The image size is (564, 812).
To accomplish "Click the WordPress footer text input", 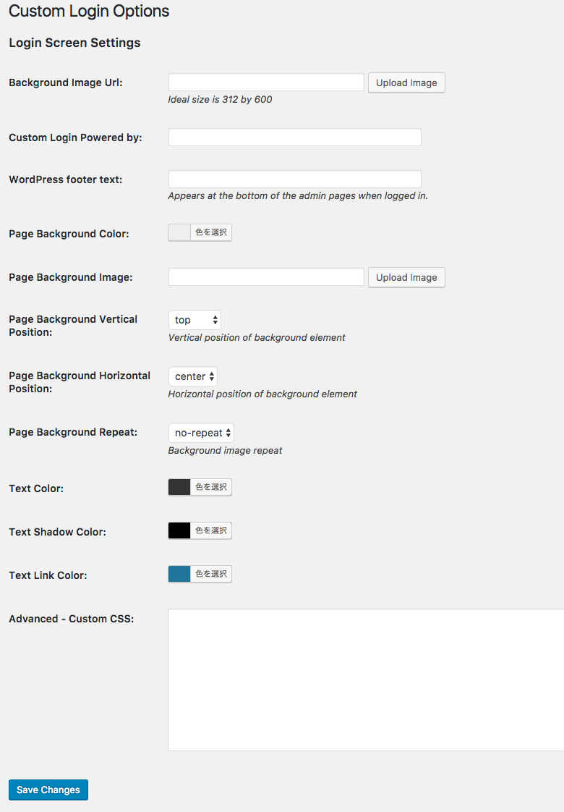I will click(x=294, y=179).
